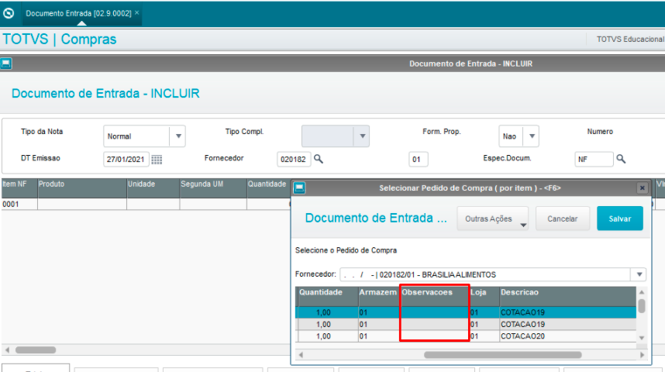The height and width of the screenshot is (372, 665).
Task: Open the DT Emissao calendar picker
Action: point(157,160)
